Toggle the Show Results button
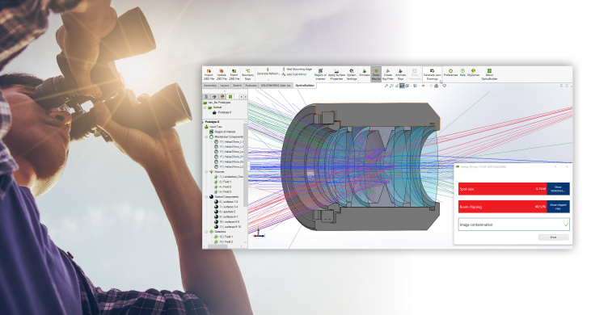Screen dimensions: 591x315 [376, 74]
